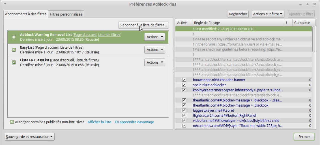Select the antiadblock_cz comment row
Image resolution: width=320 pixels, height=145 pixels.
point(244,70)
